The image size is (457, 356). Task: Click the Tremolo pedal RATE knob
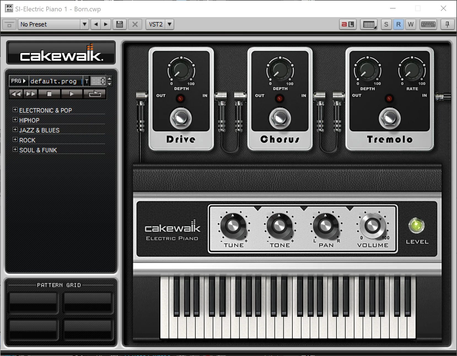412,70
